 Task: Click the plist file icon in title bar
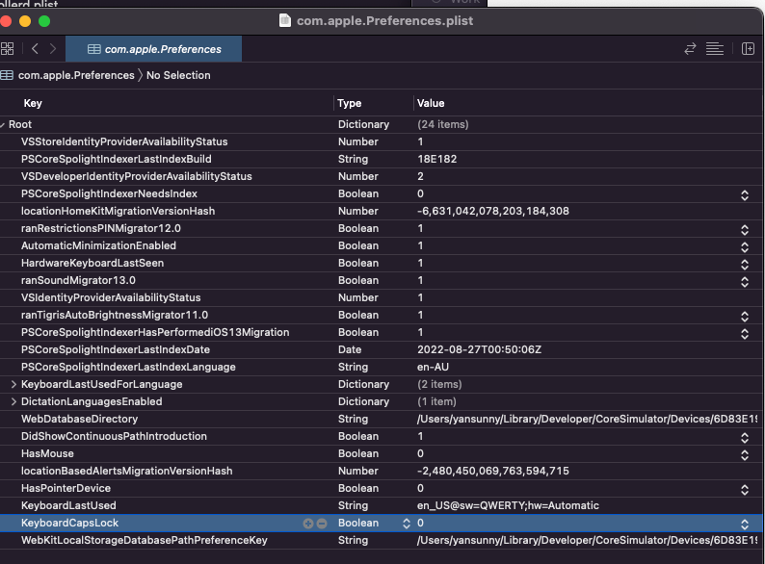(285, 20)
